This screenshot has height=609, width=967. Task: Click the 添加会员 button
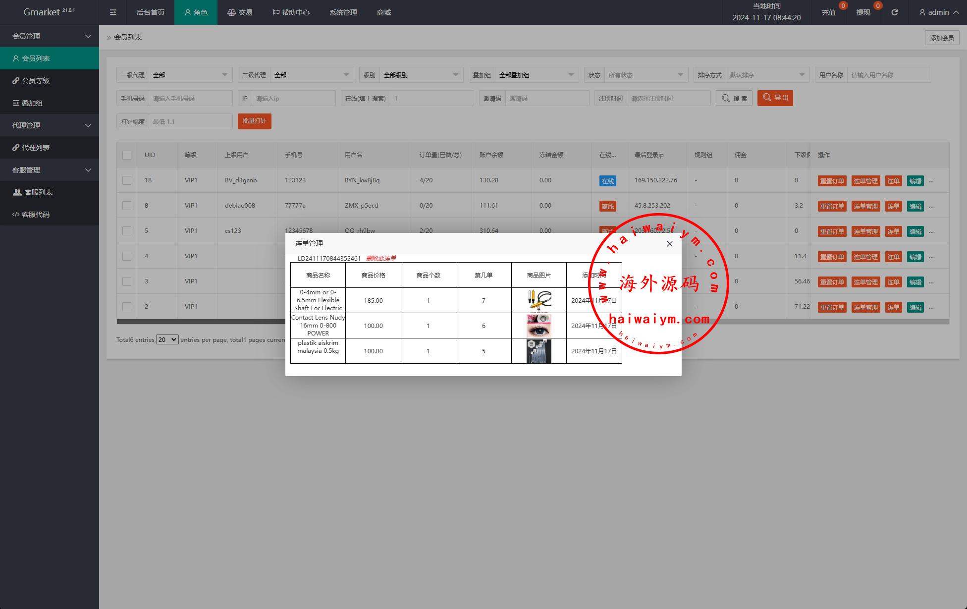pos(941,38)
